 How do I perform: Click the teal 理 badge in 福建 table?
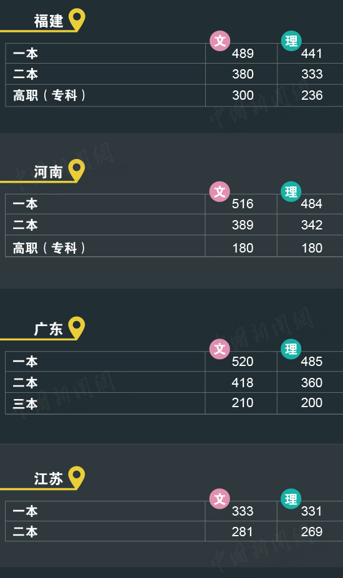pyautogui.click(x=291, y=41)
